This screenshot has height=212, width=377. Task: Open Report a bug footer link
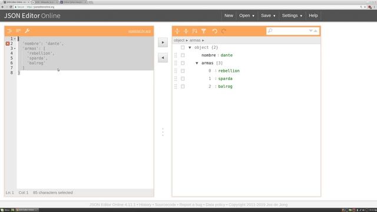(x=191, y=205)
